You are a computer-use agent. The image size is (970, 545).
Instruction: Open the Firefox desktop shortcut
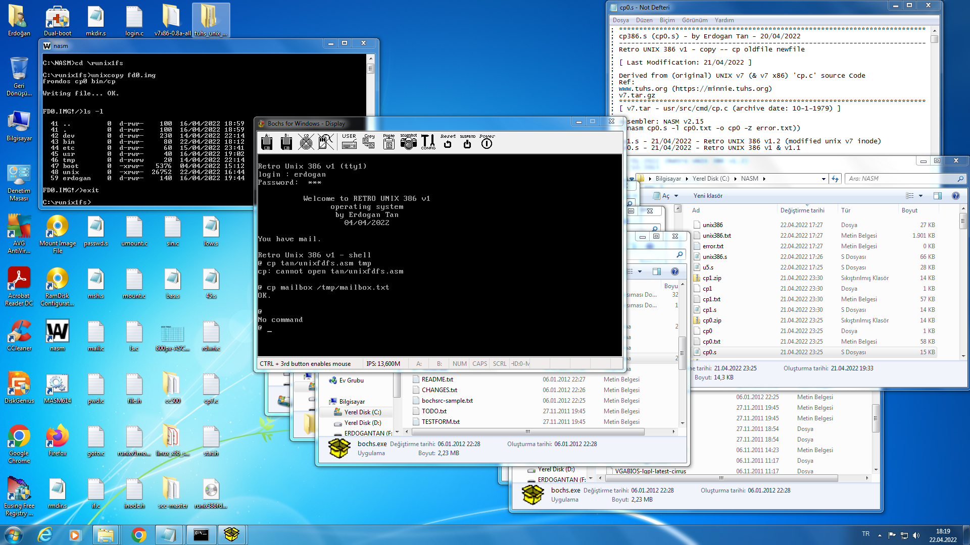(57, 440)
